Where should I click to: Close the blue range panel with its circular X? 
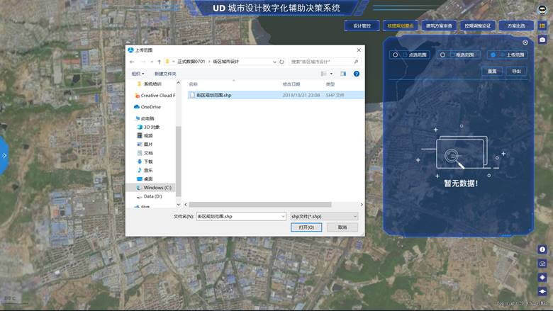coord(525,43)
